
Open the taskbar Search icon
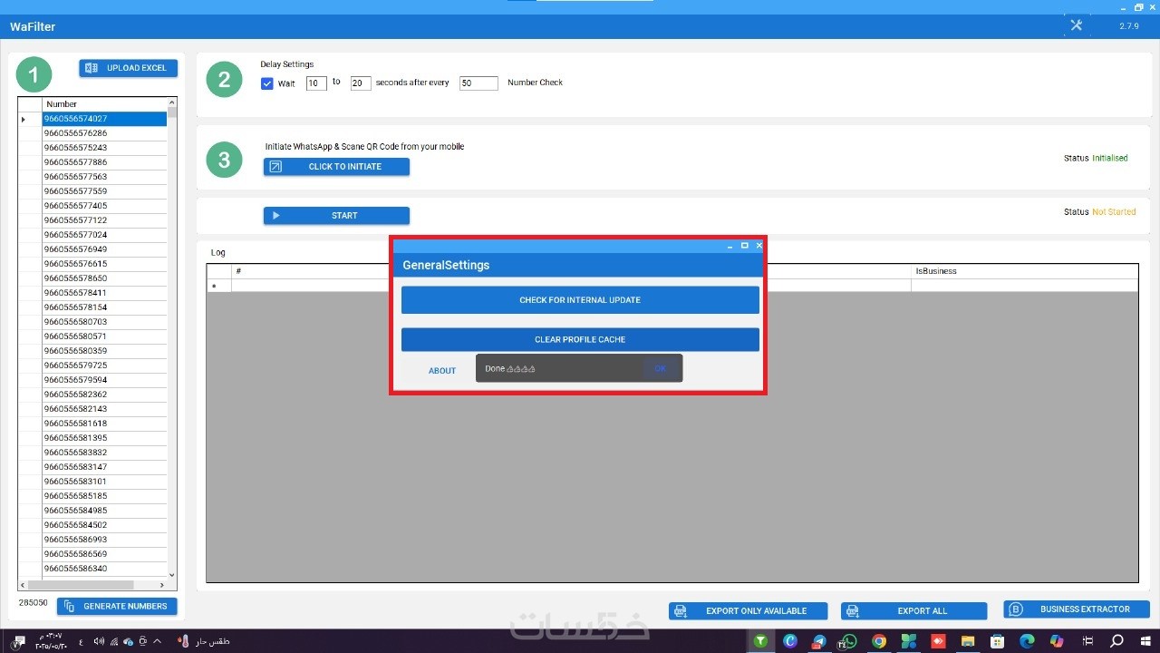(x=1117, y=641)
